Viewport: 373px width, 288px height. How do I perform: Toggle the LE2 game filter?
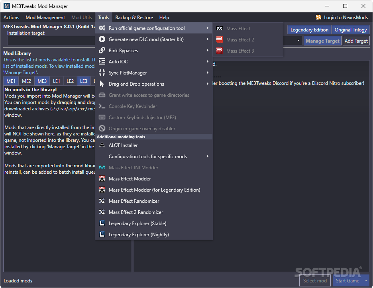[70, 81]
